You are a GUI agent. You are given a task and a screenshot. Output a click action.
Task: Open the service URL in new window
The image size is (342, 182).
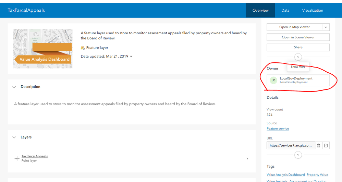326,146
